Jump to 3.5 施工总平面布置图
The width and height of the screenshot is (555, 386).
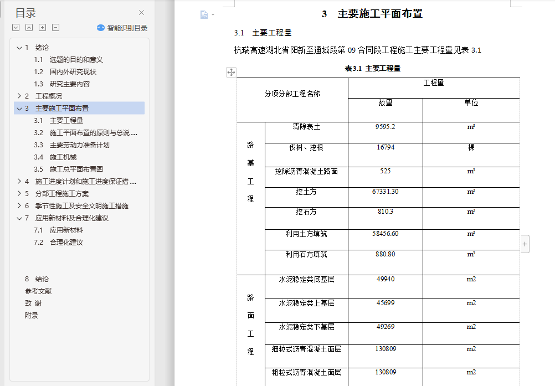[x=68, y=169]
